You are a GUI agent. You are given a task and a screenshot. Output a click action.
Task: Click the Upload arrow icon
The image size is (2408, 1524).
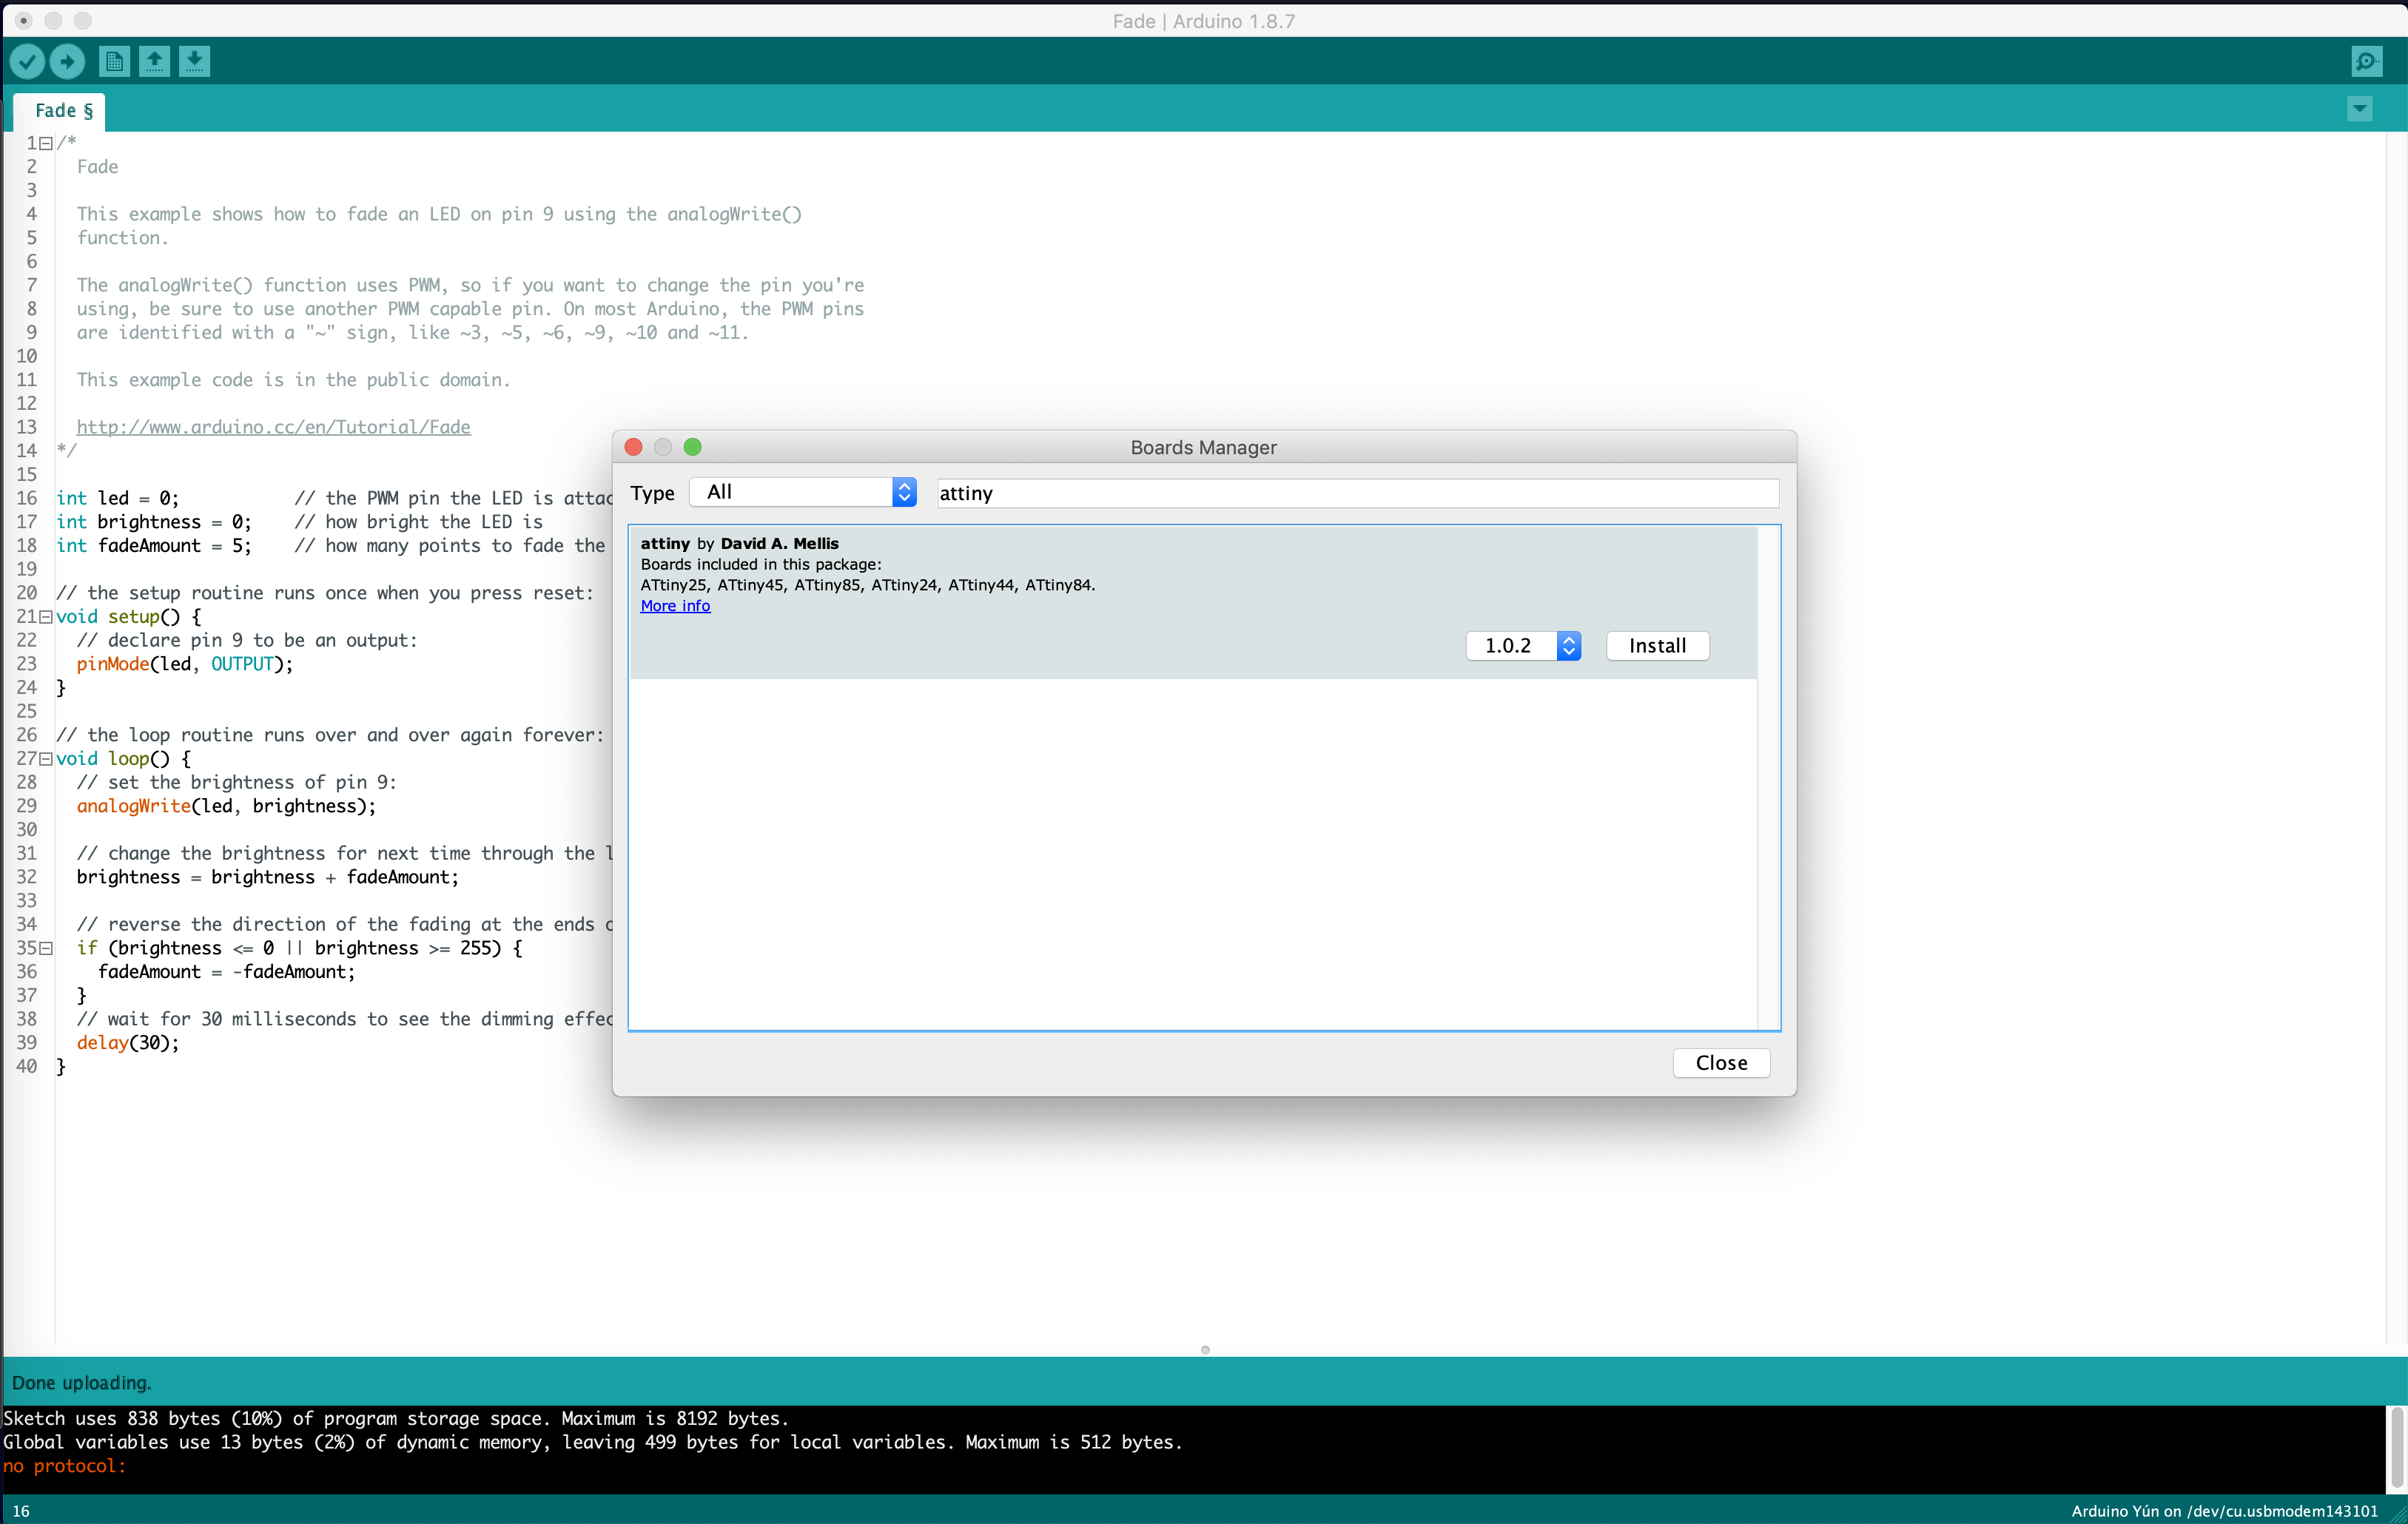67,62
